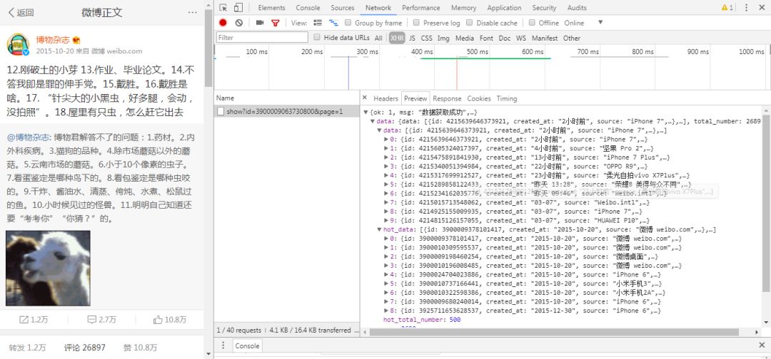The width and height of the screenshot is (771, 359).
Task: Stop recording network log with red button
Action: click(x=223, y=23)
